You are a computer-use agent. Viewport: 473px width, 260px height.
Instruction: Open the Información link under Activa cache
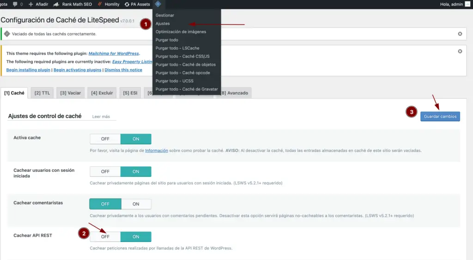(x=157, y=151)
